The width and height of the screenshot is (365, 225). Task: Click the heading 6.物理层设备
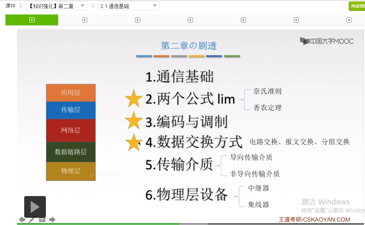186,195
